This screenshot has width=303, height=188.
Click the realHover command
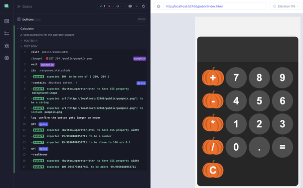click(x=83, y=155)
